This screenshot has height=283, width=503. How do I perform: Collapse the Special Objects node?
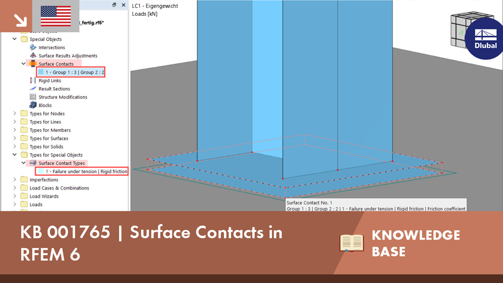pyautogui.click(x=14, y=39)
